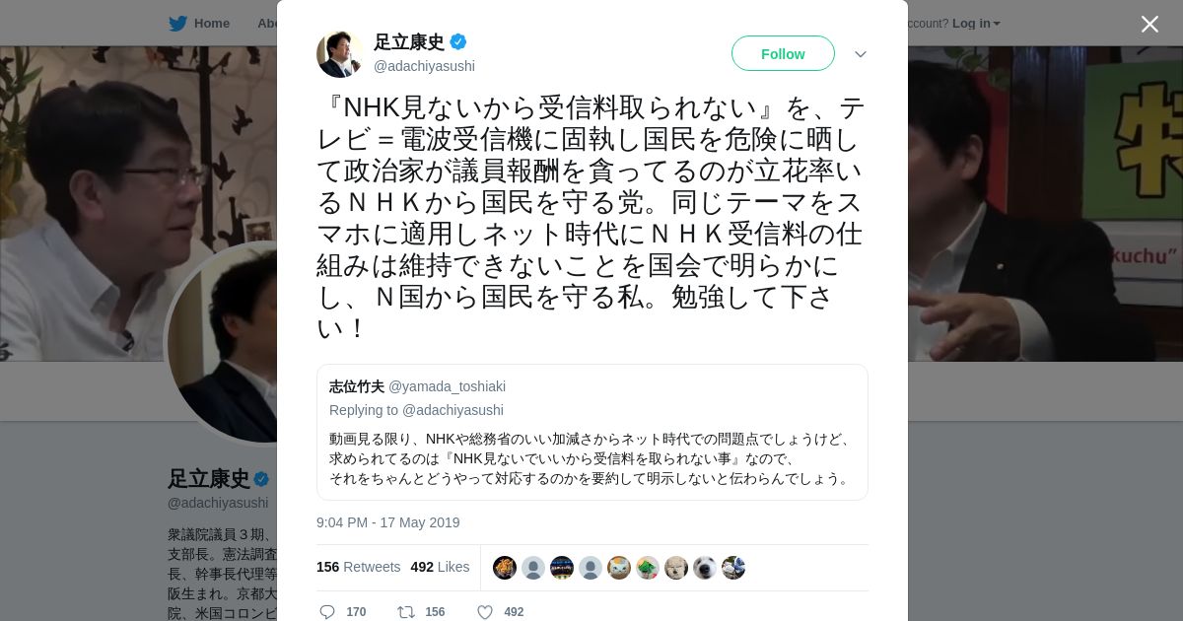This screenshot has width=1183, height=621.
Task: Open the cat avatar among likers
Action: point(619,568)
